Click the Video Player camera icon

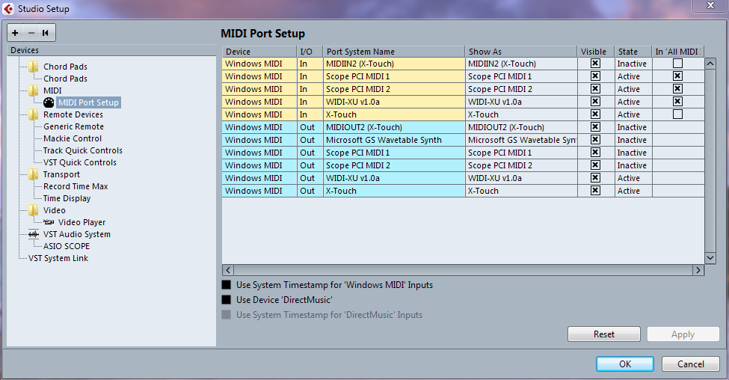click(49, 222)
